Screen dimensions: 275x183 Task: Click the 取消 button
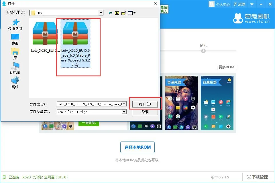(x=145, y=112)
